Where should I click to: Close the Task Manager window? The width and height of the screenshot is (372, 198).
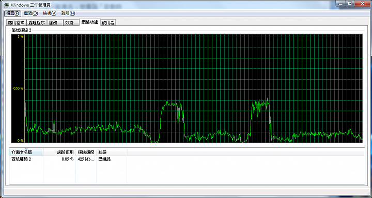click(x=363, y=3)
